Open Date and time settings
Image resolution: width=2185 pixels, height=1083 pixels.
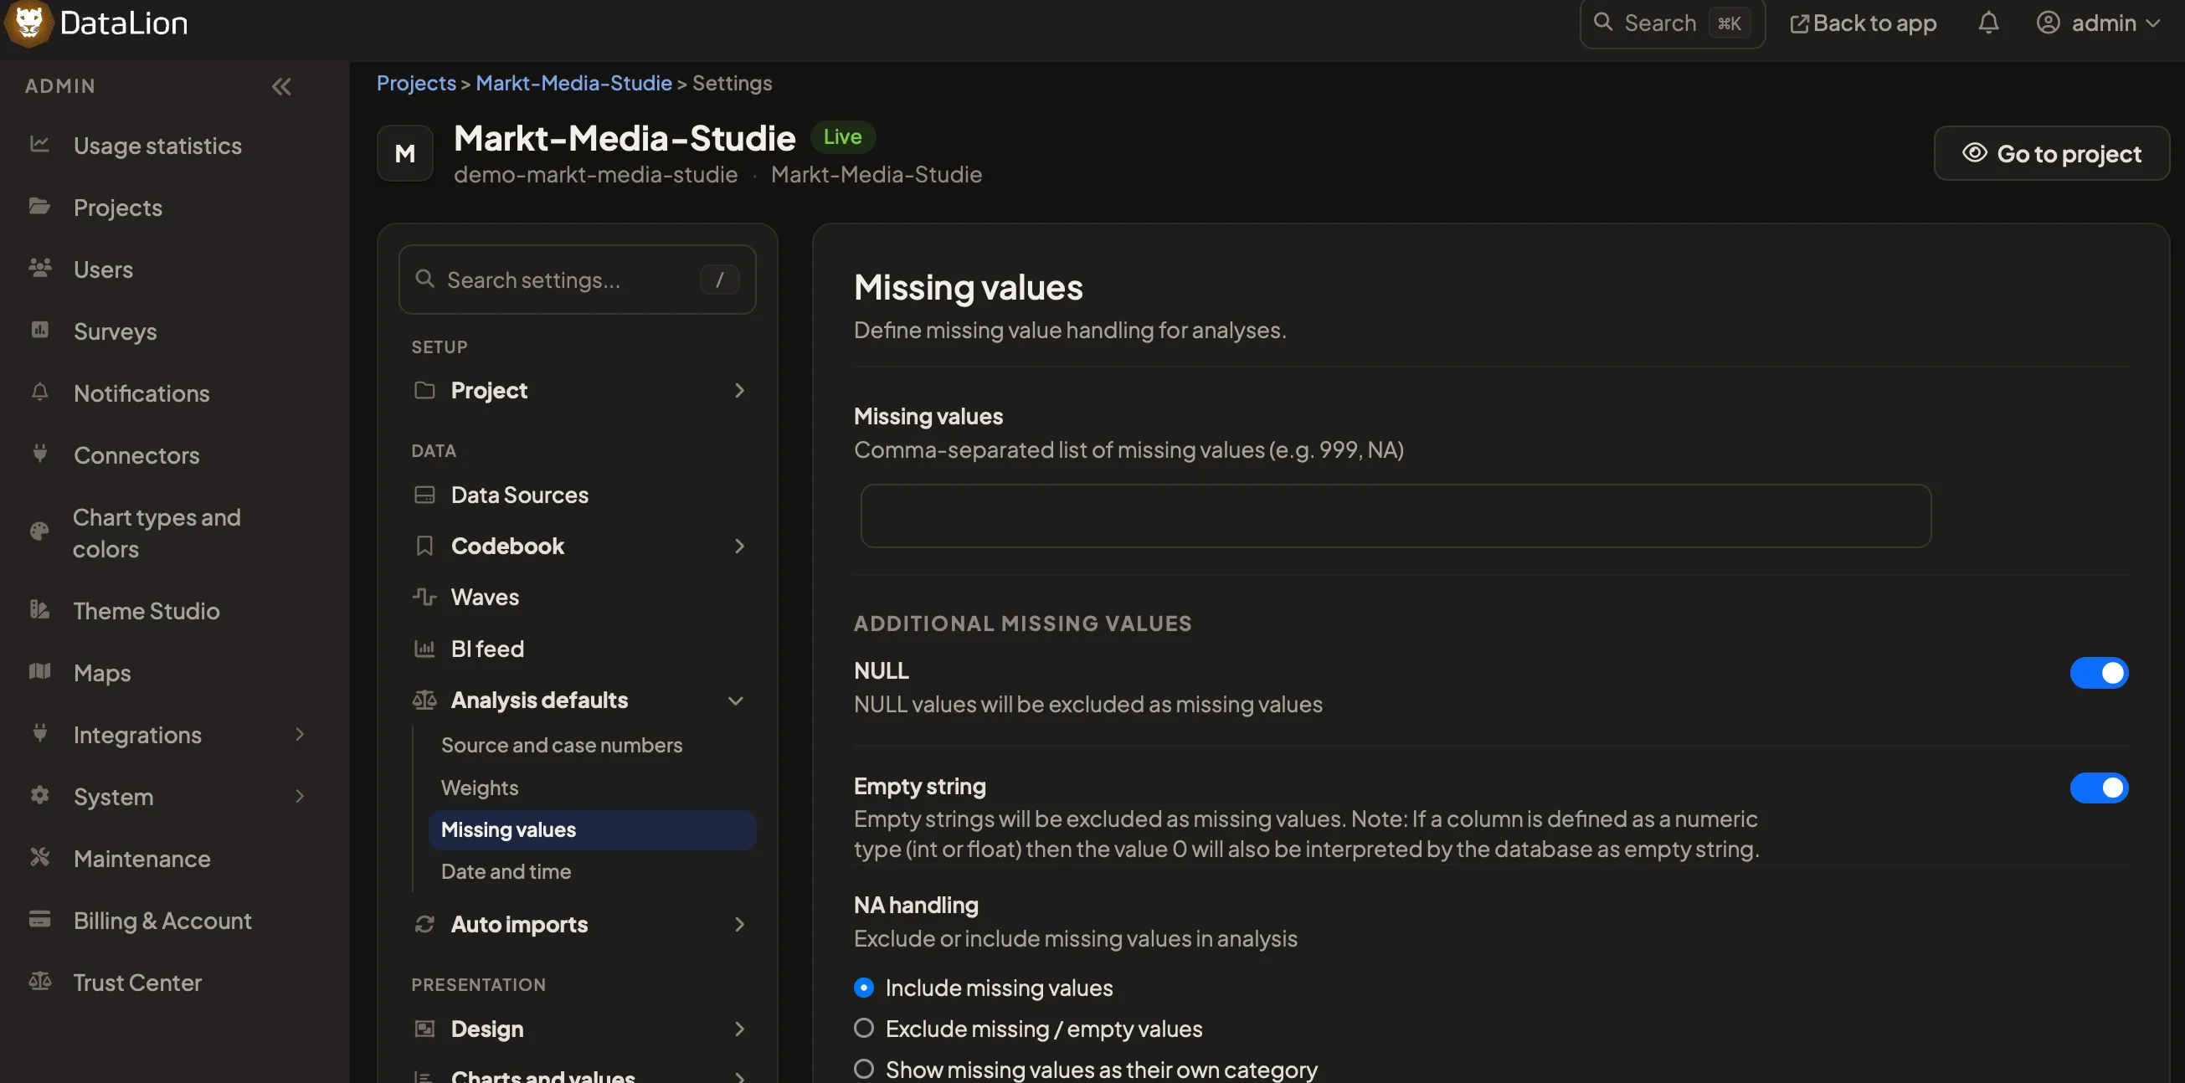[506, 872]
